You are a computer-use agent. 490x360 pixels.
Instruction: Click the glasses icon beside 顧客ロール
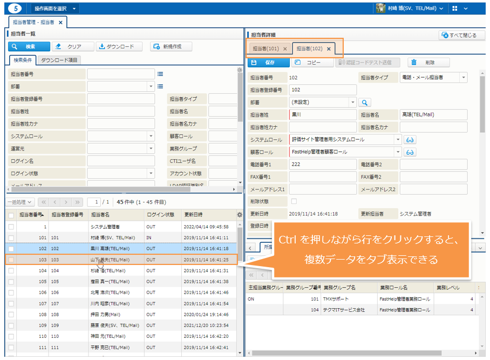(411, 152)
